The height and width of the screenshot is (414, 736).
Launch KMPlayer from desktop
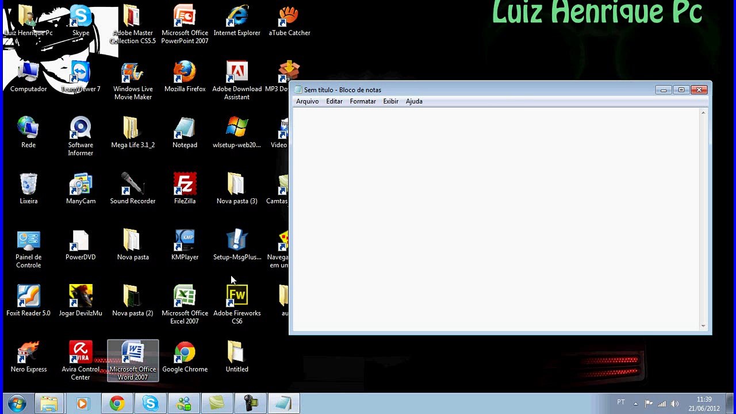pos(185,244)
